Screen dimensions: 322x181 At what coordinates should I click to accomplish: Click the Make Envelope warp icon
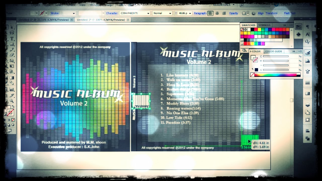[244, 13]
